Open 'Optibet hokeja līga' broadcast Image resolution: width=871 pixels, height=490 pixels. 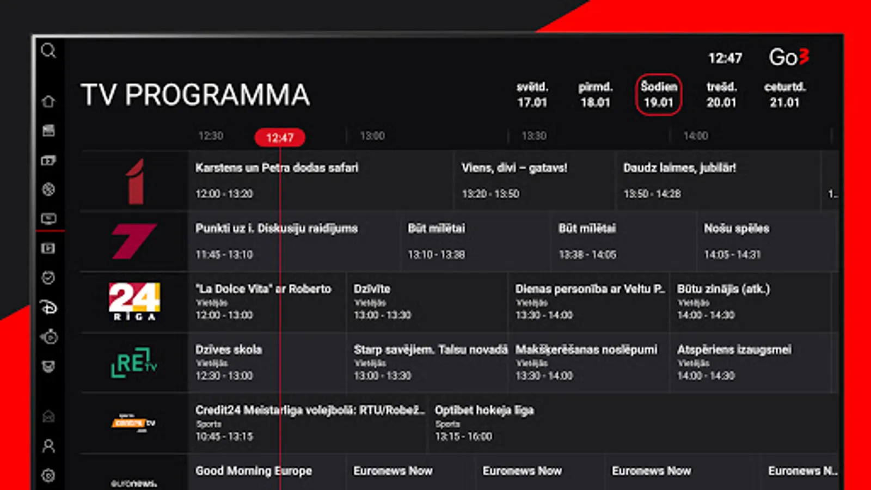coord(633,423)
